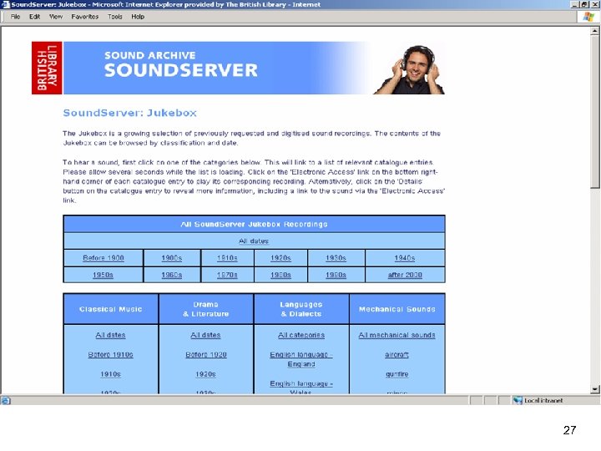Click the Windows logo throbber icon
This screenshot has width=601, height=451.
(x=588, y=17)
